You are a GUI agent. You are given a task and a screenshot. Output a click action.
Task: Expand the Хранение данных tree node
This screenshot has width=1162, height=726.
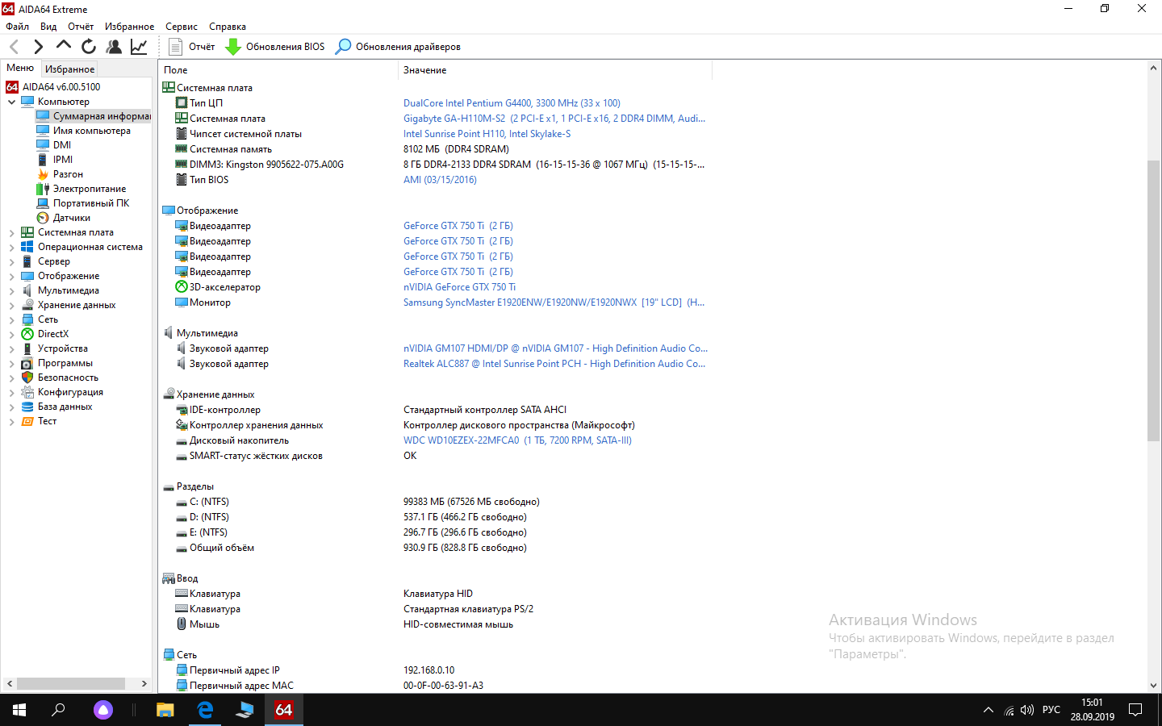[x=12, y=305]
